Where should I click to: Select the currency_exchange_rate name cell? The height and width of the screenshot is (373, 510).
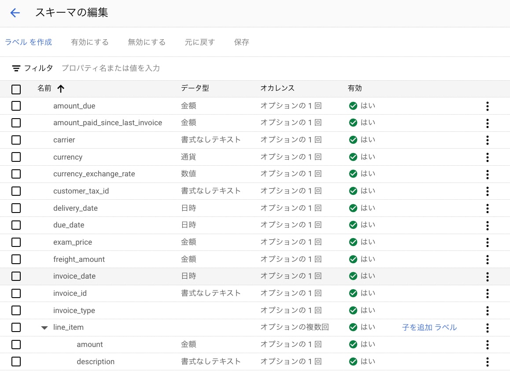point(94,174)
